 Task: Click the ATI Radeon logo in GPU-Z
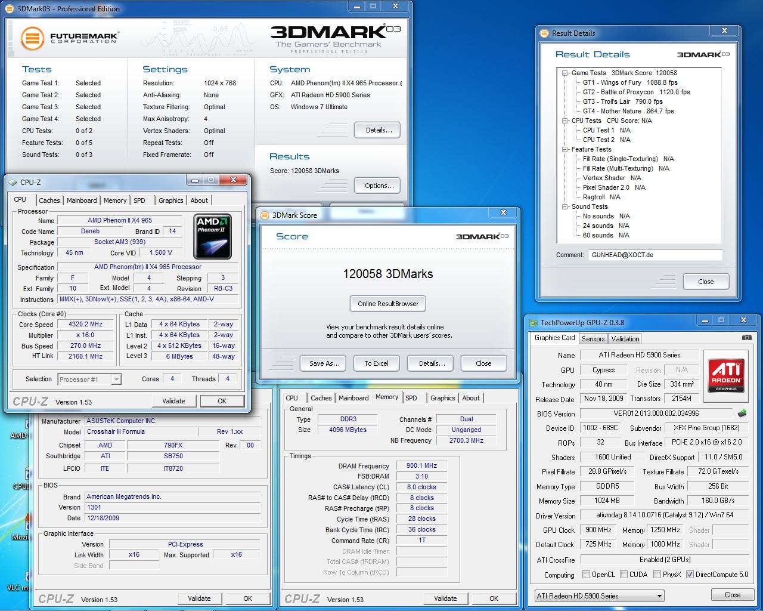pyautogui.click(x=727, y=375)
